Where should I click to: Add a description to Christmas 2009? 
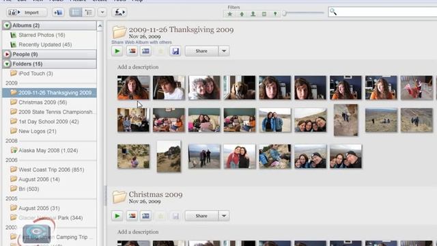(x=138, y=232)
